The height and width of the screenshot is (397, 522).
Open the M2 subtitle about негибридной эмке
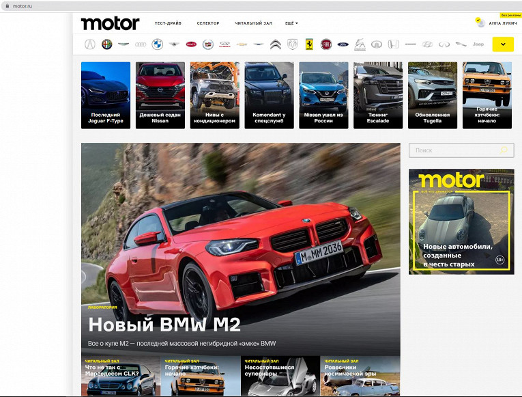point(182,343)
